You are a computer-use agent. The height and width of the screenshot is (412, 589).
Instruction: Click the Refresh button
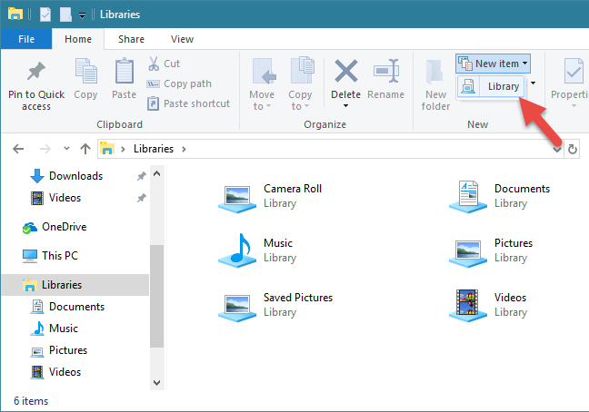point(573,149)
